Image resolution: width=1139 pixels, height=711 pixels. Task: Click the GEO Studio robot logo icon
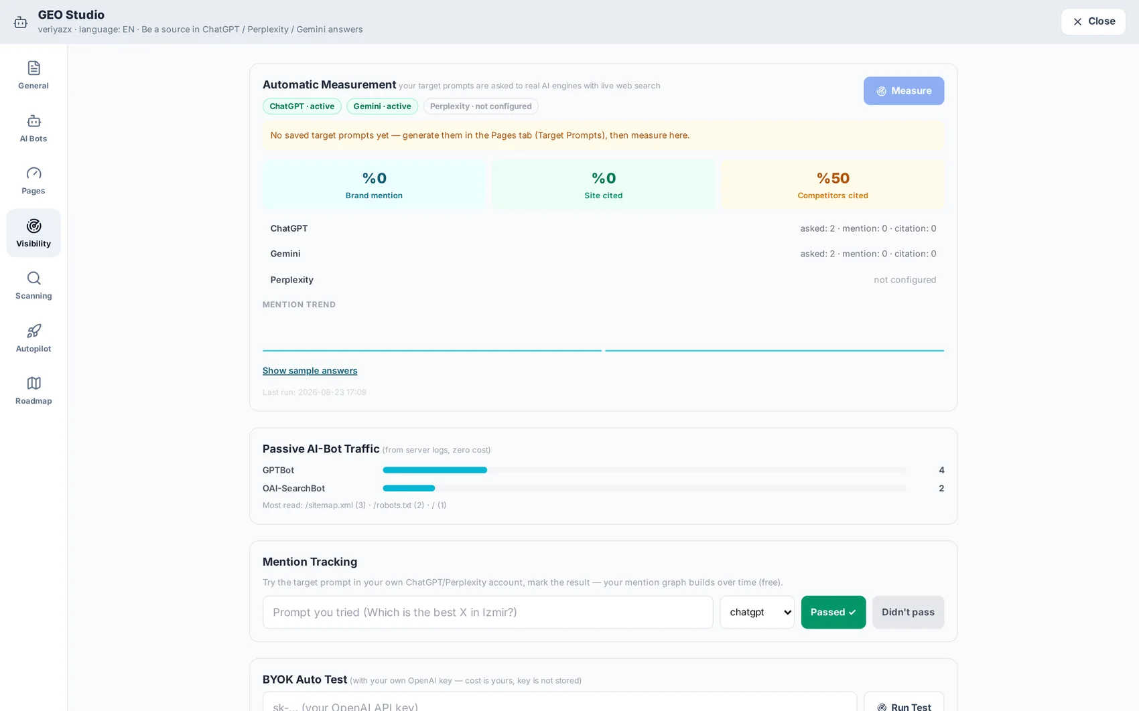click(21, 22)
